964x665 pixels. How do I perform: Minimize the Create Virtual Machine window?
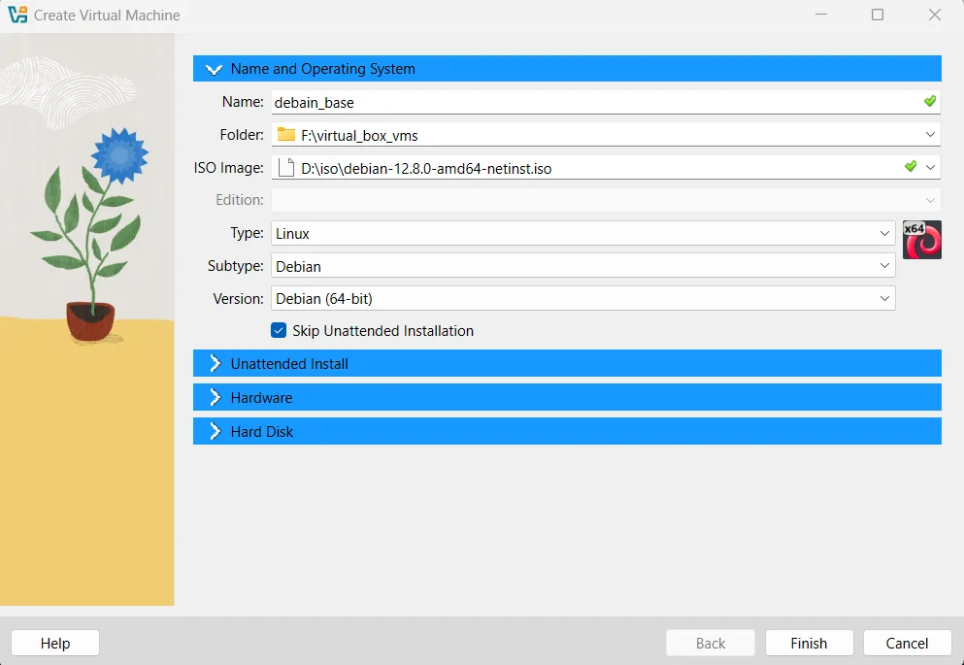point(820,15)
